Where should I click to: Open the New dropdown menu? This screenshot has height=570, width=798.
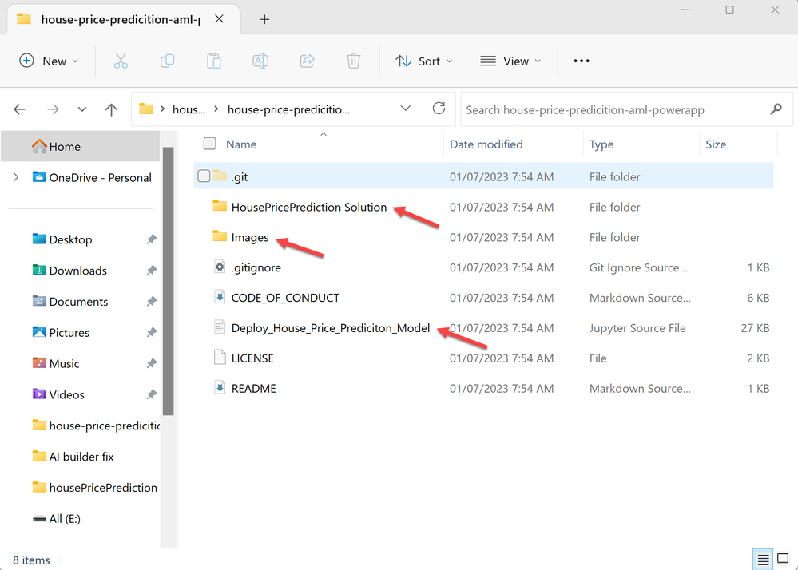point(49,61)
